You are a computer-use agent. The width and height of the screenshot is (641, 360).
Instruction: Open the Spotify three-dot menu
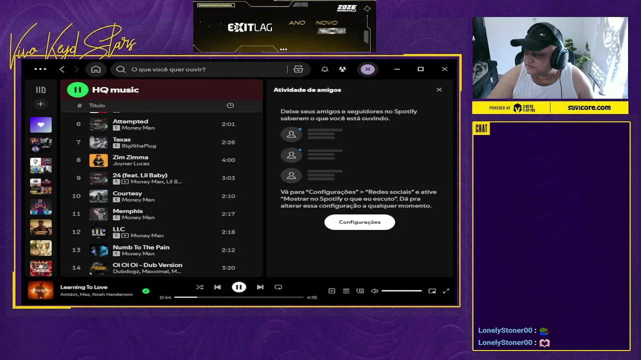[x=41, y=69]
